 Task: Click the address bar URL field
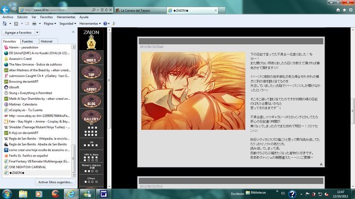(x=56, y=10)
